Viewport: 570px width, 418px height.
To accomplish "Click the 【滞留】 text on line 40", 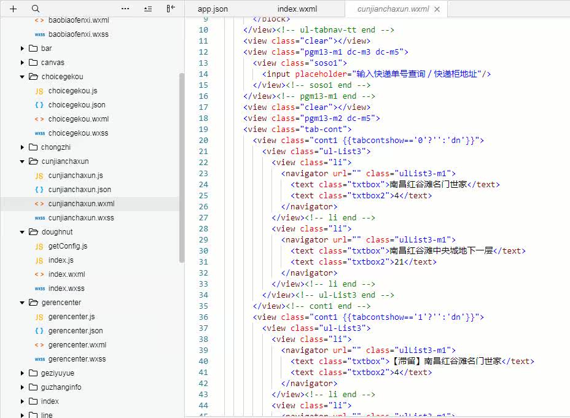I will coord(407,362).
